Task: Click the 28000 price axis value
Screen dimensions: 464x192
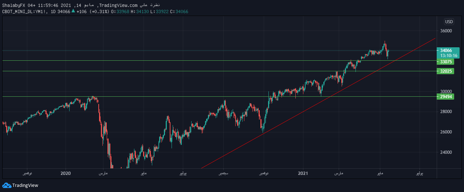Action: (x=446, y=112)
